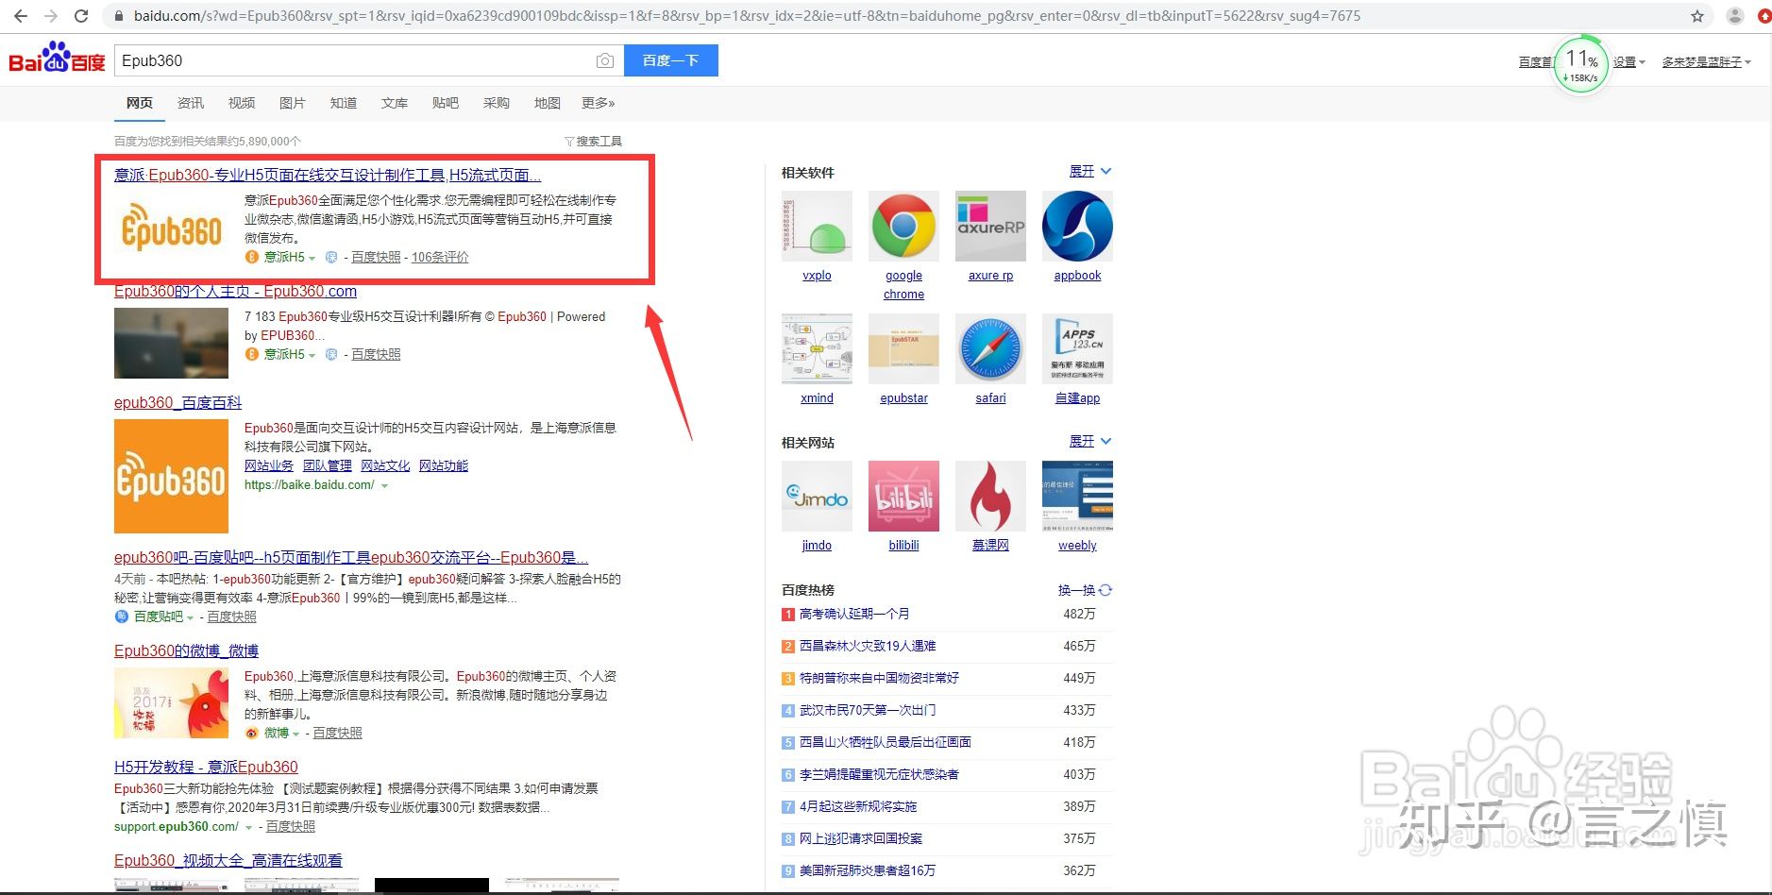Viewport: 1772px width, 895px height.
Task: Open the jimdo website icon
Action: (817, 496)
